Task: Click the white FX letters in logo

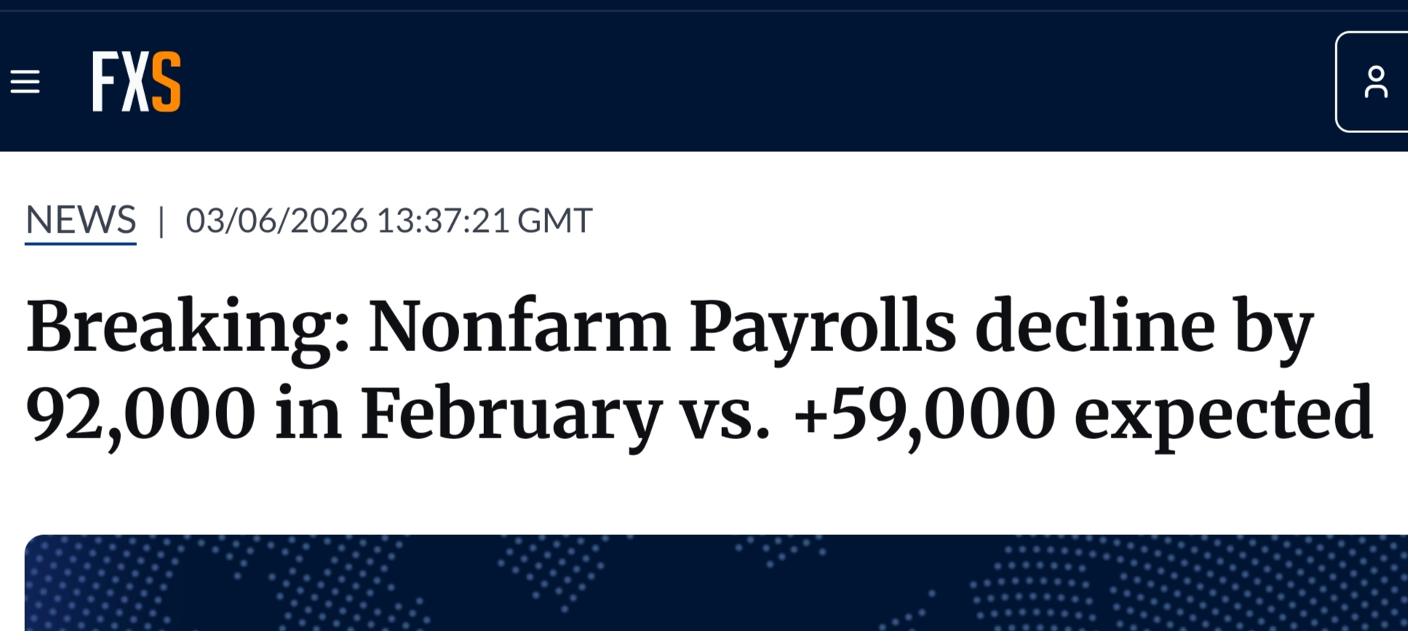Action: pos(121,81)
